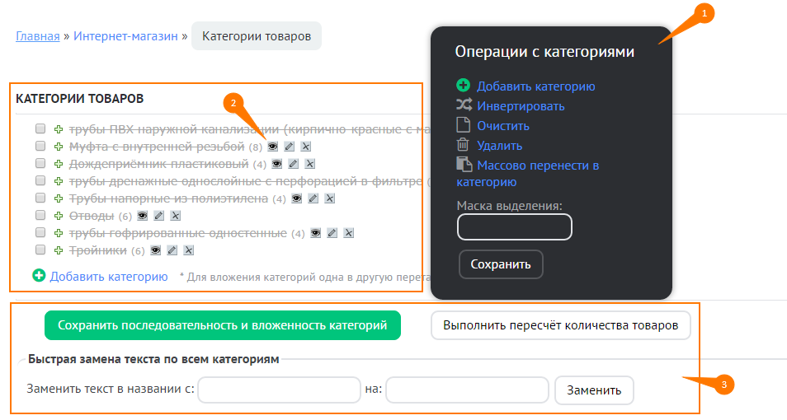
Task: Delete the Муфта с внутренней резьбой category
Action: (x=305, y=147)
